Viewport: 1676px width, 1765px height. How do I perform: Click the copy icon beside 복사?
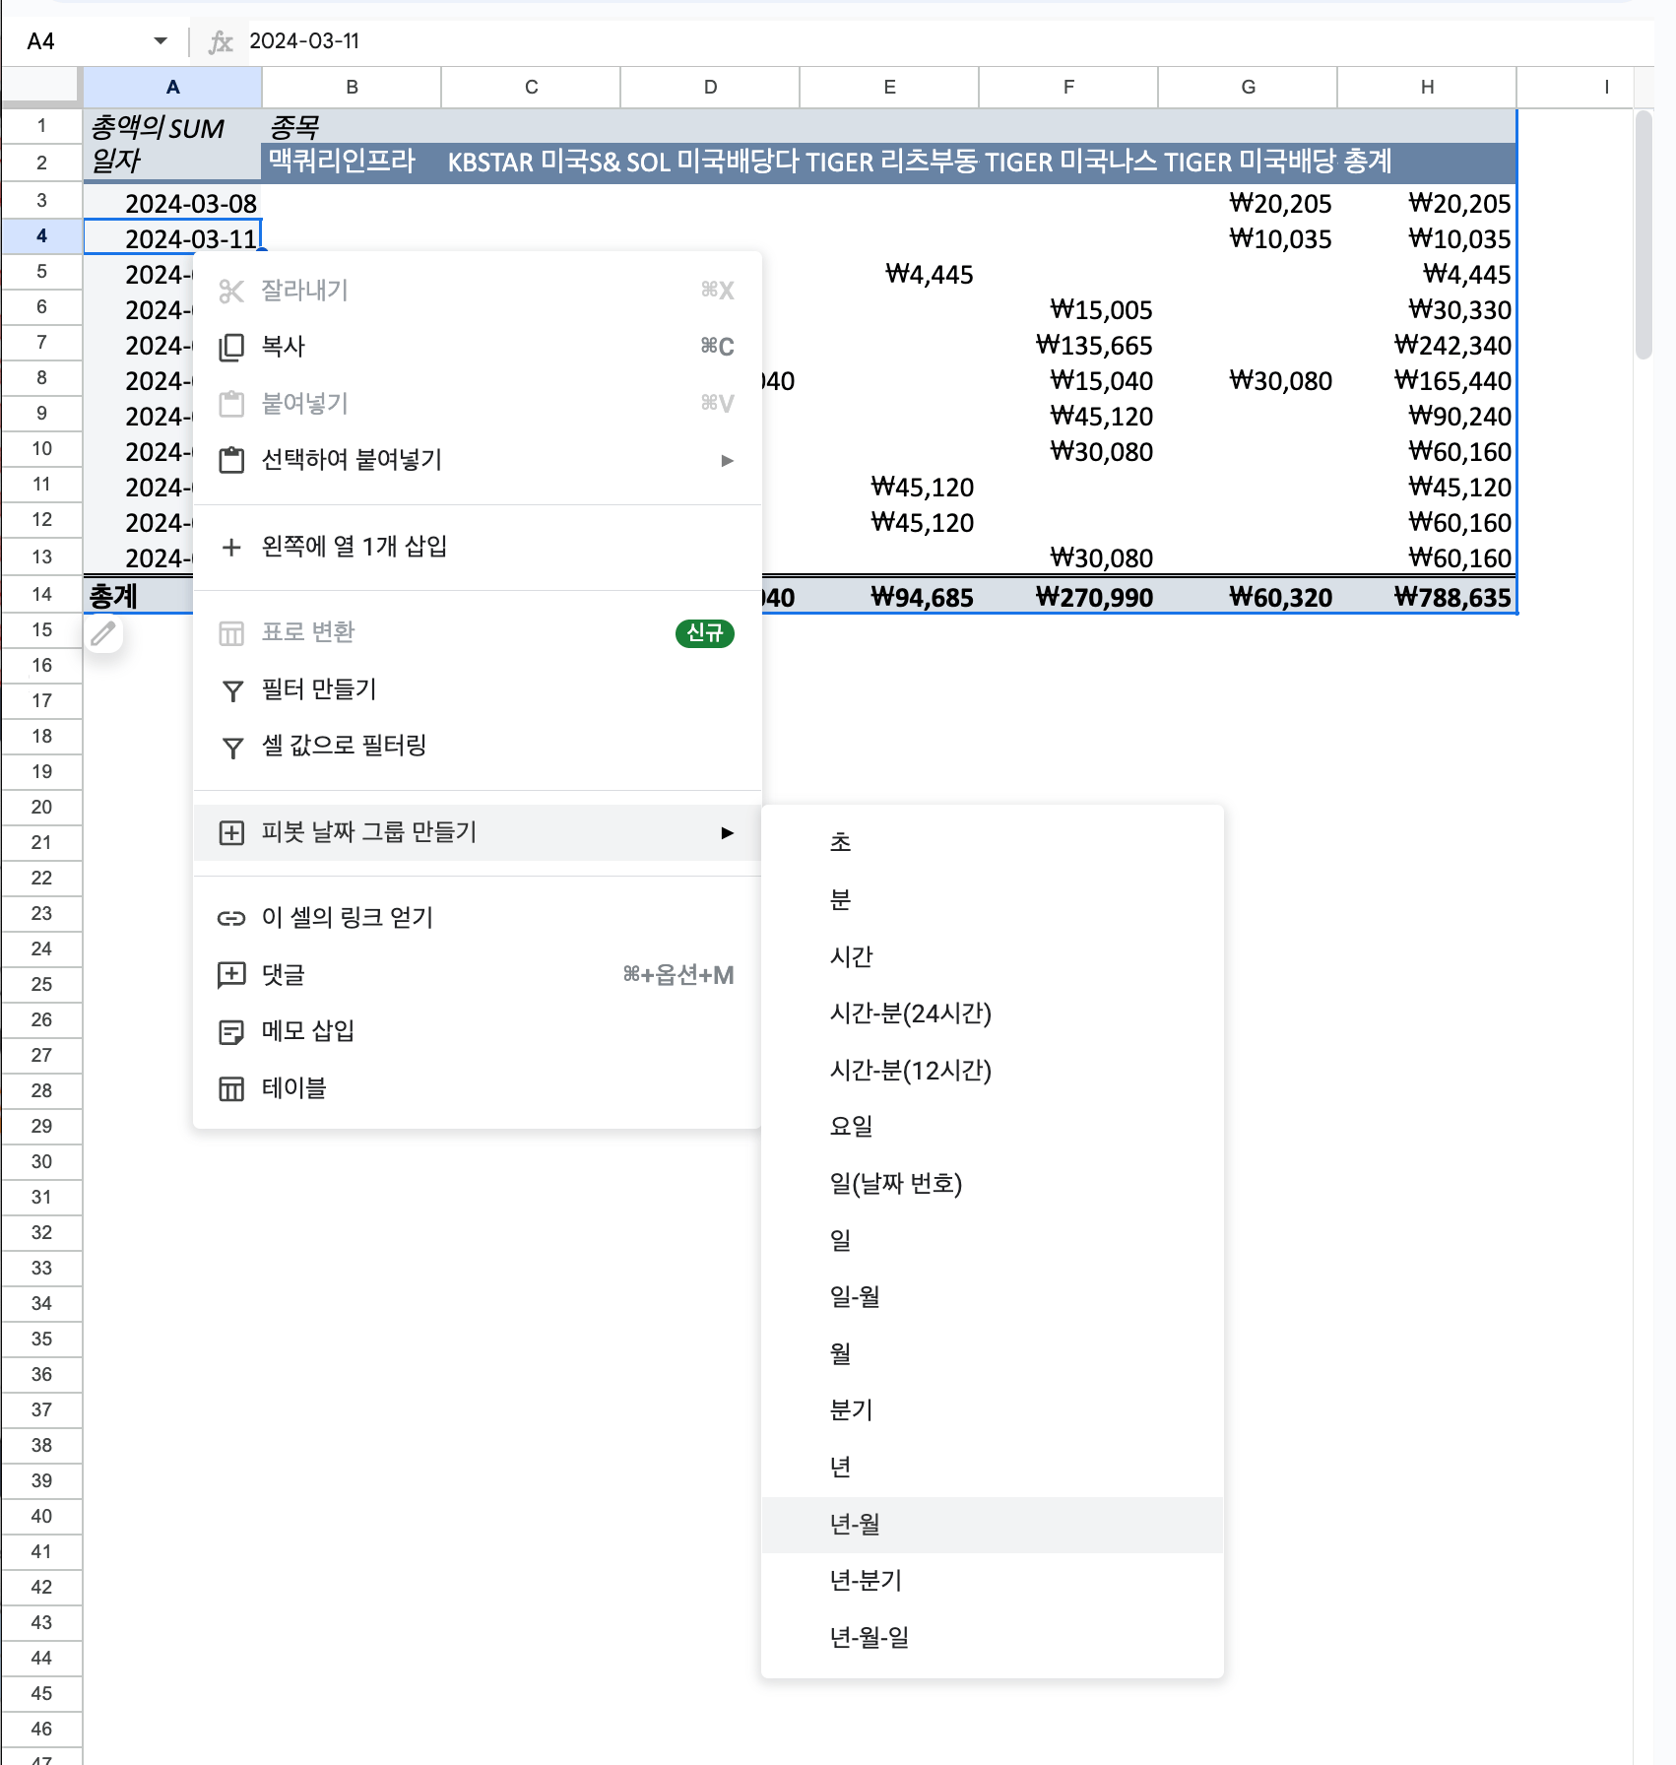(x=231, y=347)
